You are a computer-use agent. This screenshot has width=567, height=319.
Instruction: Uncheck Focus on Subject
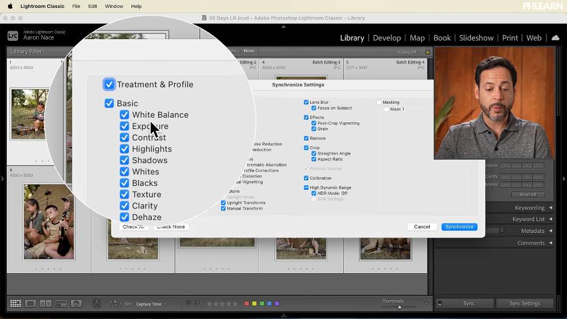click(314, 108)
